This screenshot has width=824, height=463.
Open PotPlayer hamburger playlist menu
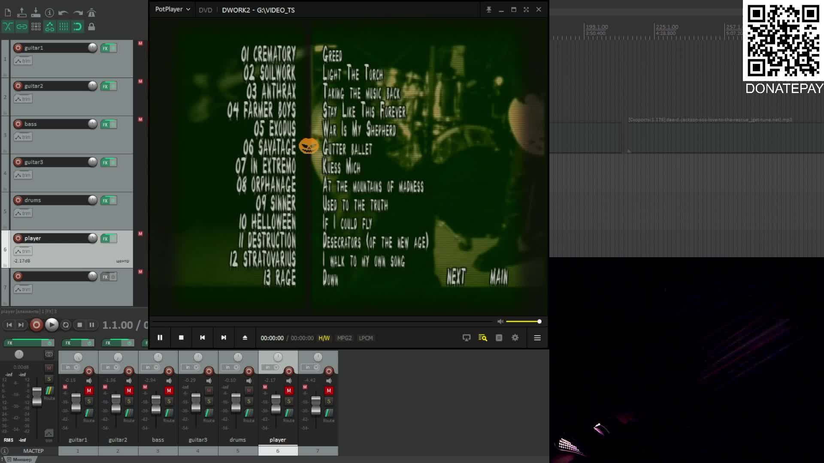[x=537, y=338]
